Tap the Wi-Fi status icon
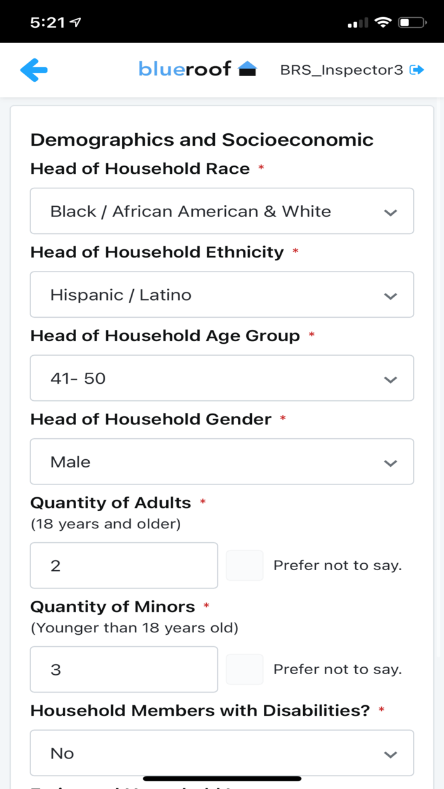 (382, 23)
